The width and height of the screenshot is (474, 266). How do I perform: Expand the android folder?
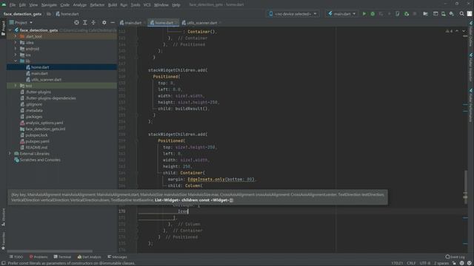[16, 49]
